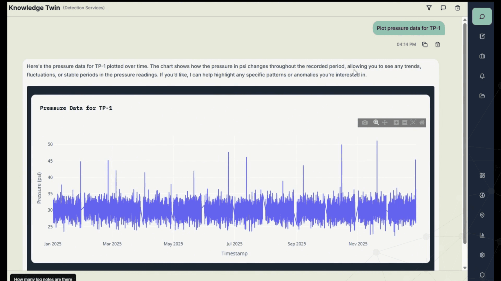Screen dimensions: 501x281
Task: Open Settings via the gear icon in sidebar
Action: 482,255
